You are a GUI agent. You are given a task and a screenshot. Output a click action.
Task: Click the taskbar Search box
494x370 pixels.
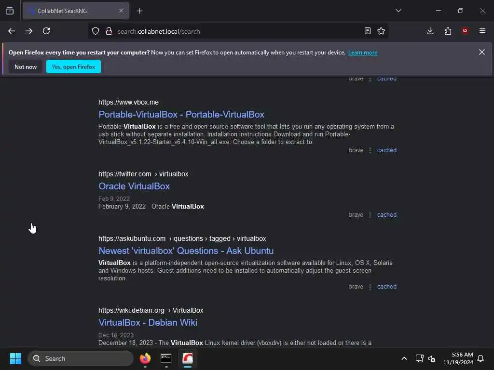click(81, 358)
